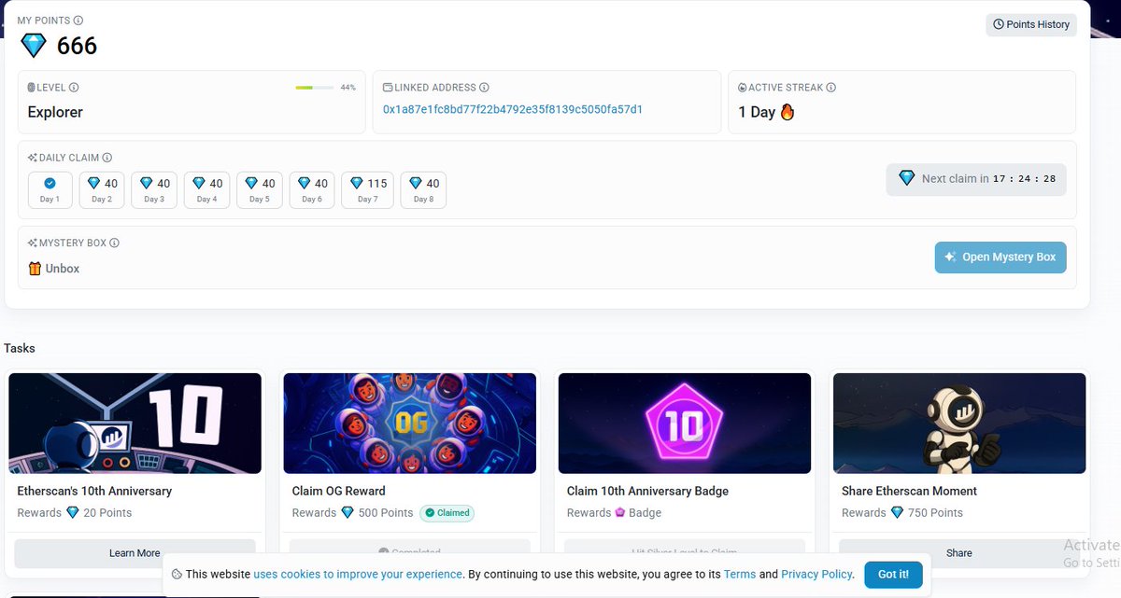Click the Unbox text
Screen dimensions: 1121x598
(63, 269)
